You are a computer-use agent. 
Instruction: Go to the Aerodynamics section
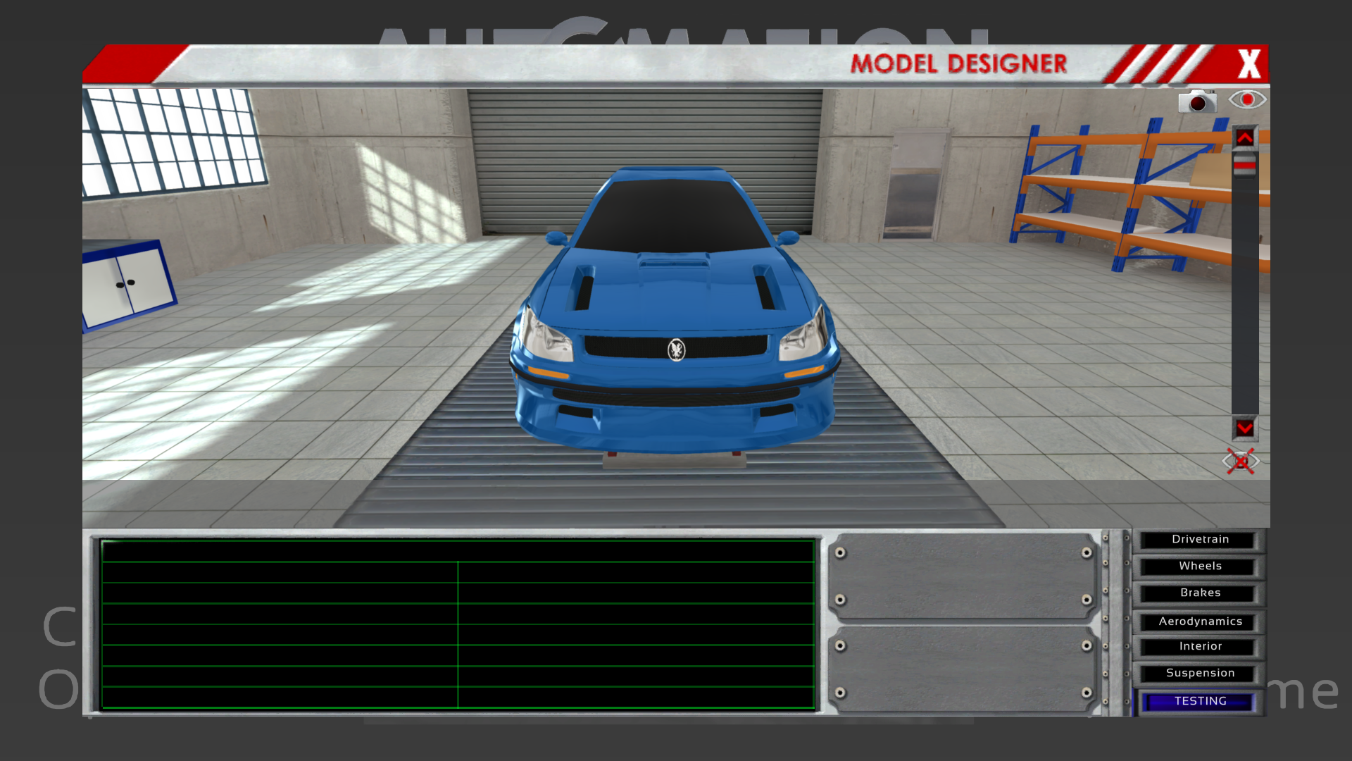[x=1199, y=621]
